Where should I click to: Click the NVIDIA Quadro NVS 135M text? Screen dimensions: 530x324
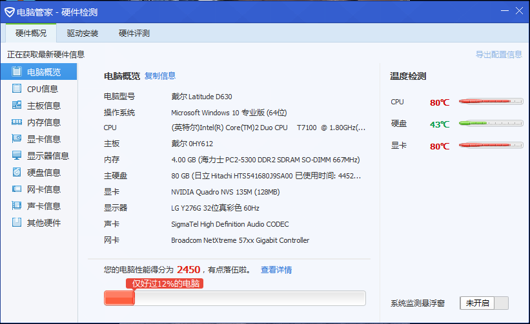[x=225, y=192]
